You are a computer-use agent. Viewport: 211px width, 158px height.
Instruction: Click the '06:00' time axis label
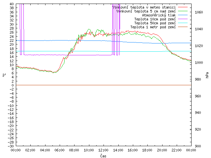[59, 150]
